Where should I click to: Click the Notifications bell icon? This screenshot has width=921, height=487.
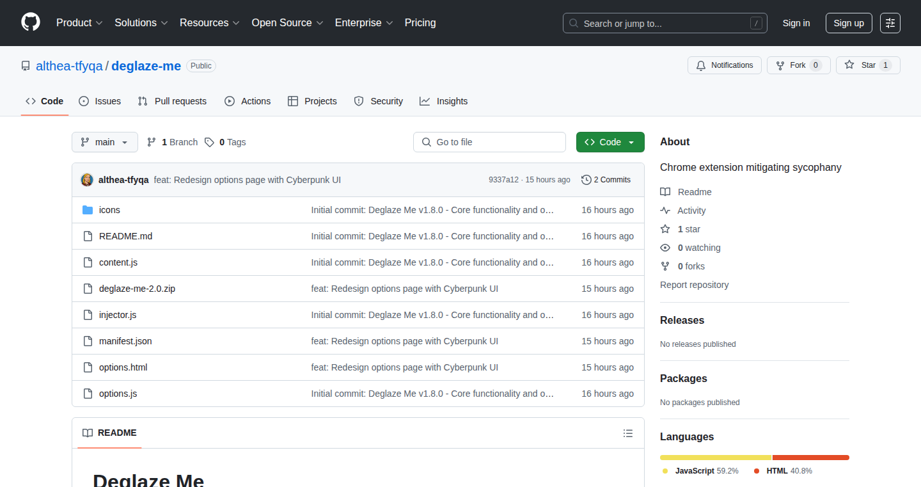pyautogui.click(x=701, y=65)
